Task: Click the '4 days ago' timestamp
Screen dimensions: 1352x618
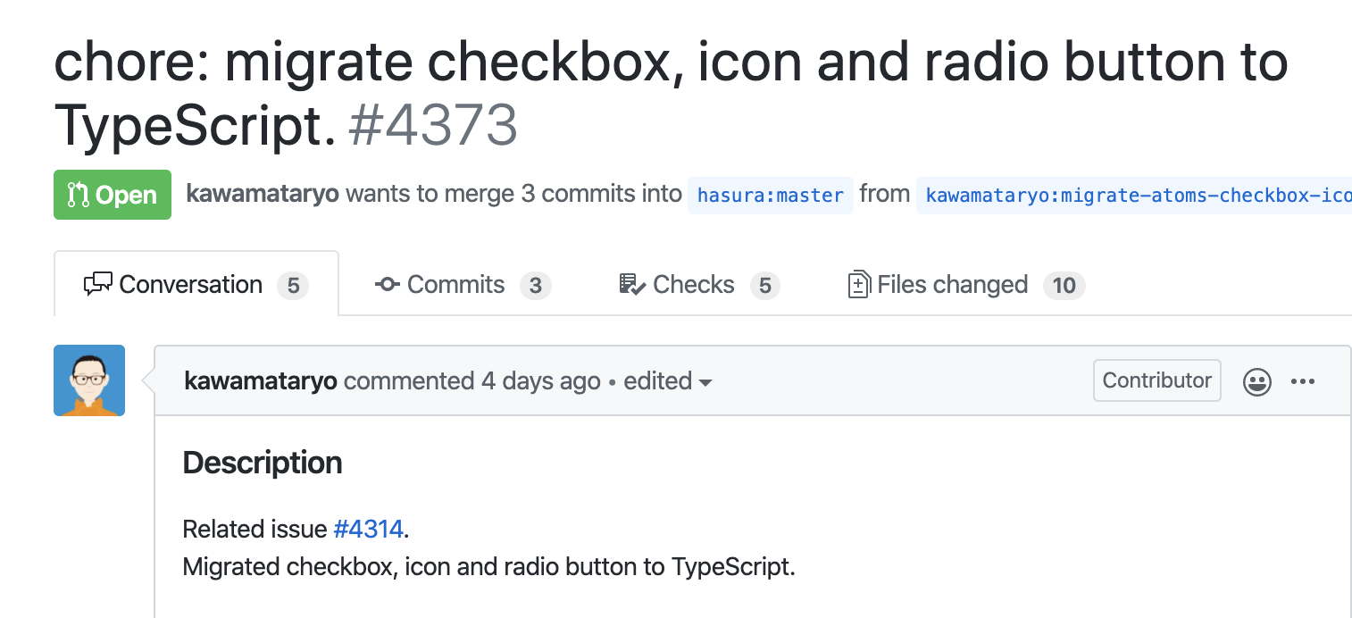Action: click(x=540, y=381)
